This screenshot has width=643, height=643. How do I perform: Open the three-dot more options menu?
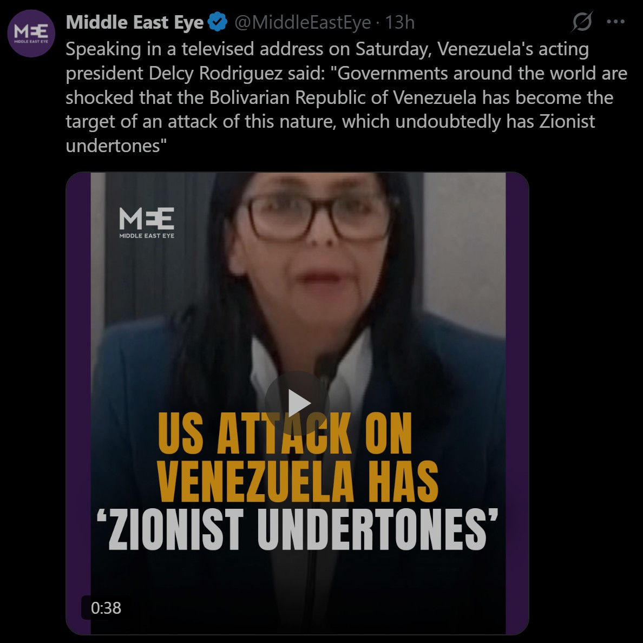(x=615, y=22)
